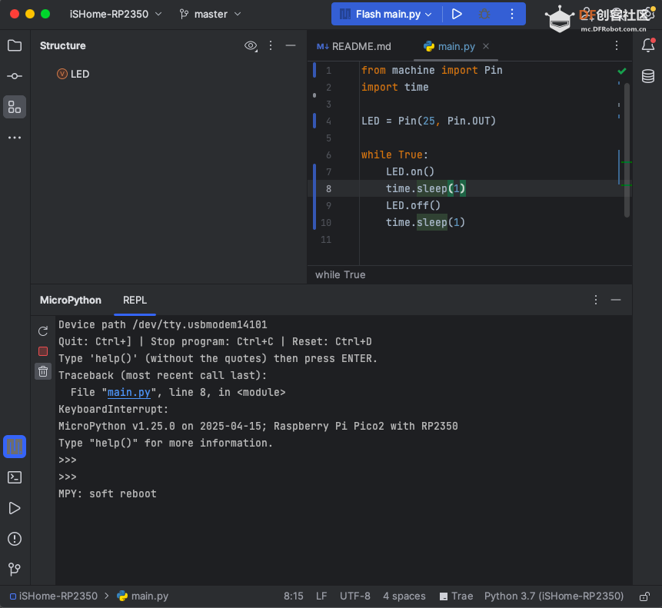Click 'MPY: soft reboot' output text

[107, 494]
